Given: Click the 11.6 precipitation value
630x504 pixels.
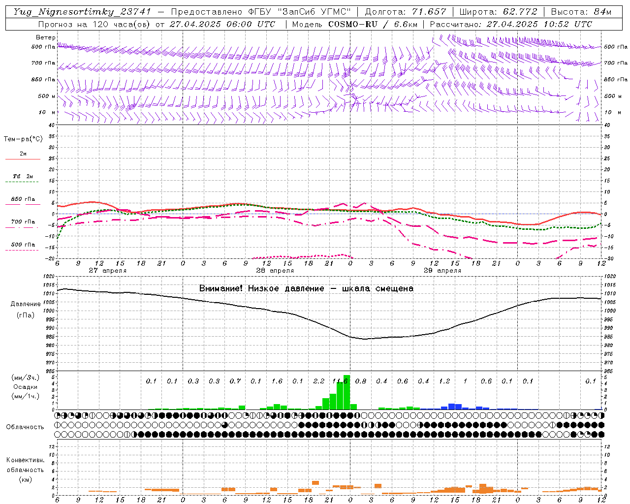Looking at the screenshot, I should [x=340, y=381].
